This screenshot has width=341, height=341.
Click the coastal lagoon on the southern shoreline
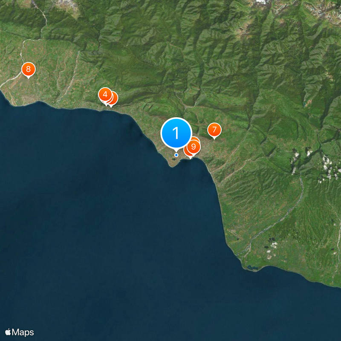(x=253, y=268)
